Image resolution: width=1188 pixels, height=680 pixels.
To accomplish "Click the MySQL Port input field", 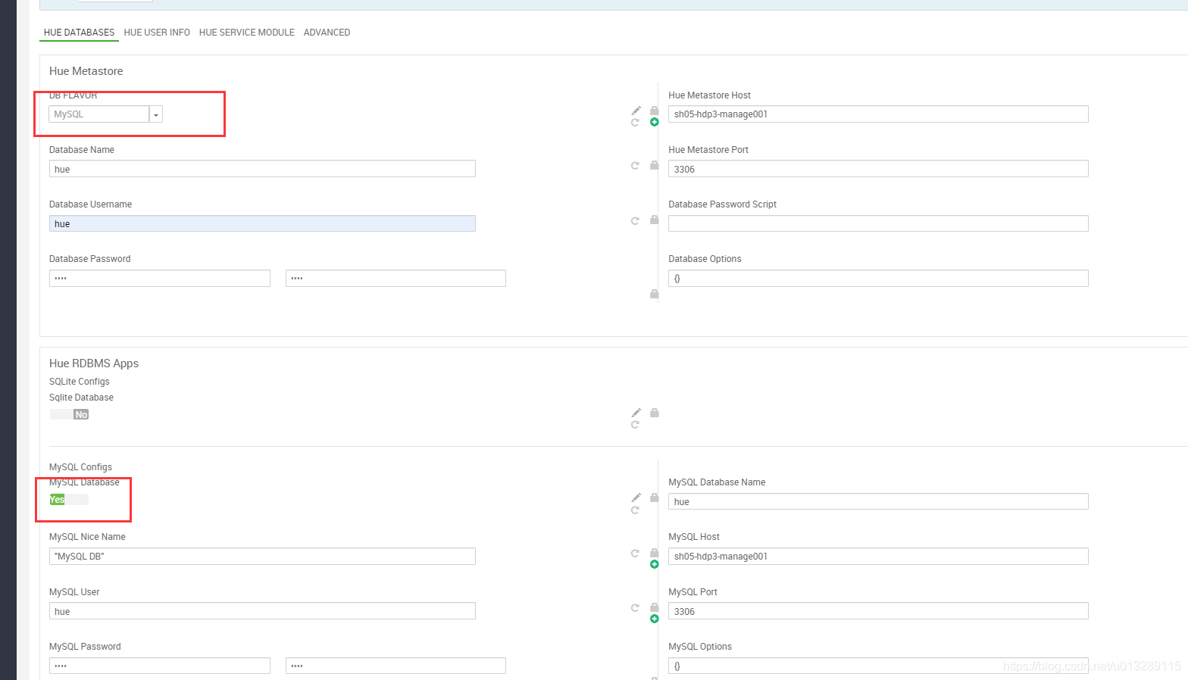I will 878,610.
